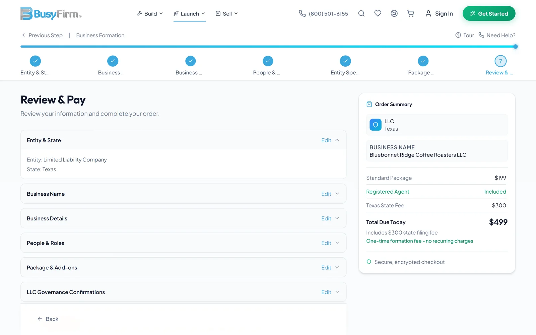This screenshot has height=335, width=536.
Task: Expand the LLC Governance Confirmations chevron
Action: [x=337, y=292]
